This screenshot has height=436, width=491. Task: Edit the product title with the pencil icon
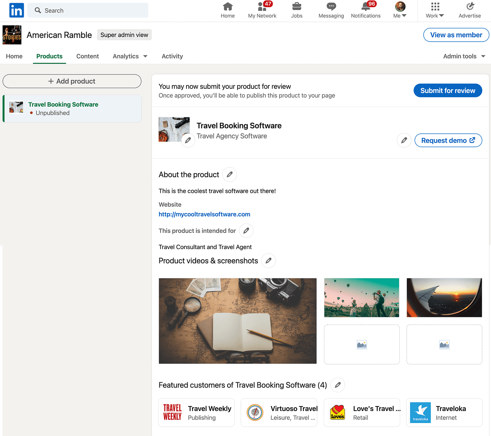click(x=404, y=140)
